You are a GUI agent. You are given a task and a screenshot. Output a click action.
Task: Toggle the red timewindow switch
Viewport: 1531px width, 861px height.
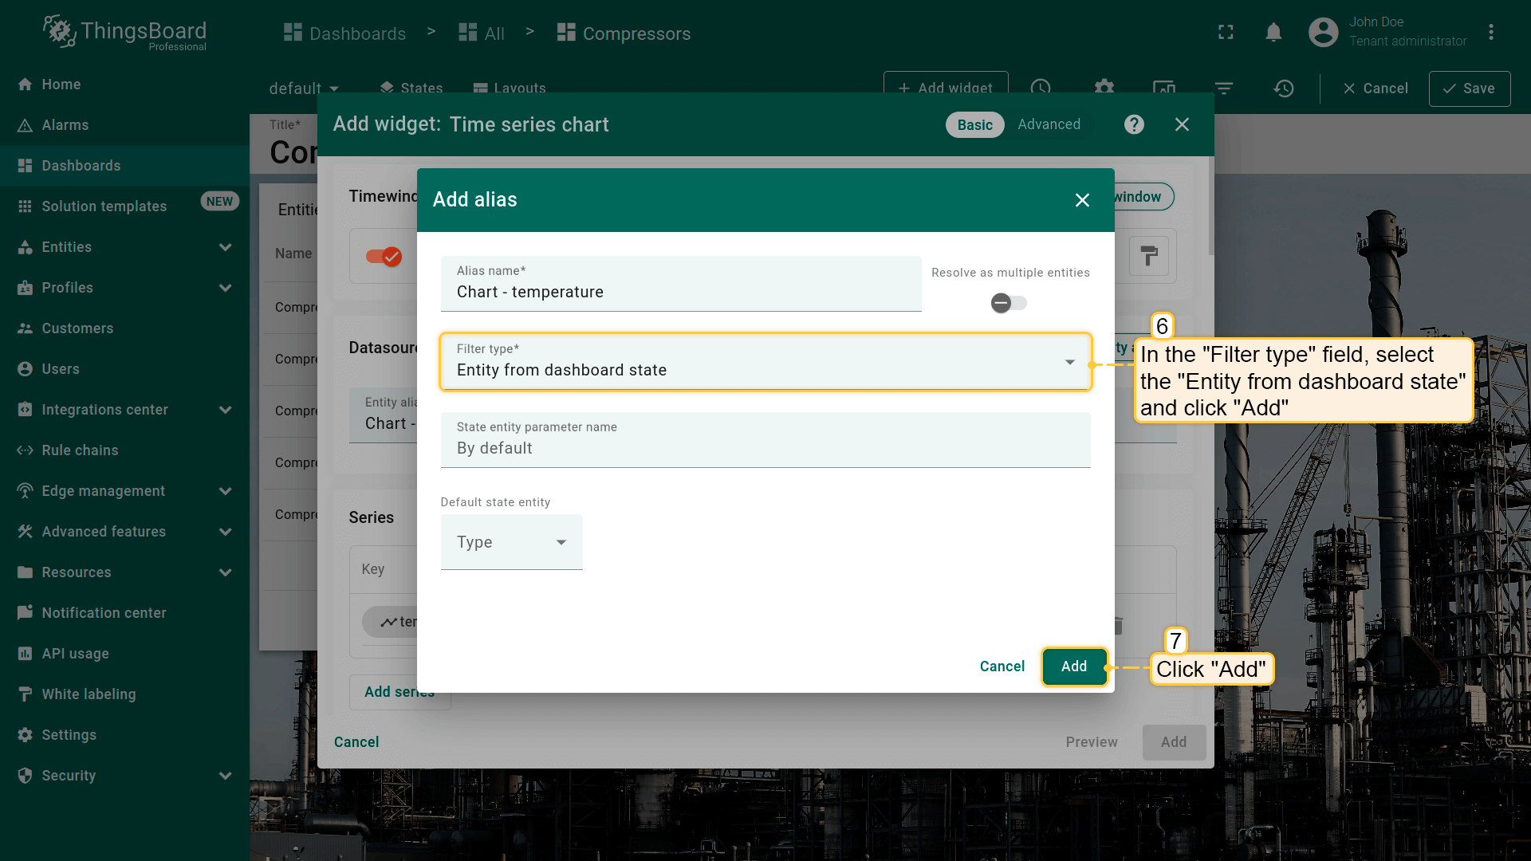[x=384, y=256]
